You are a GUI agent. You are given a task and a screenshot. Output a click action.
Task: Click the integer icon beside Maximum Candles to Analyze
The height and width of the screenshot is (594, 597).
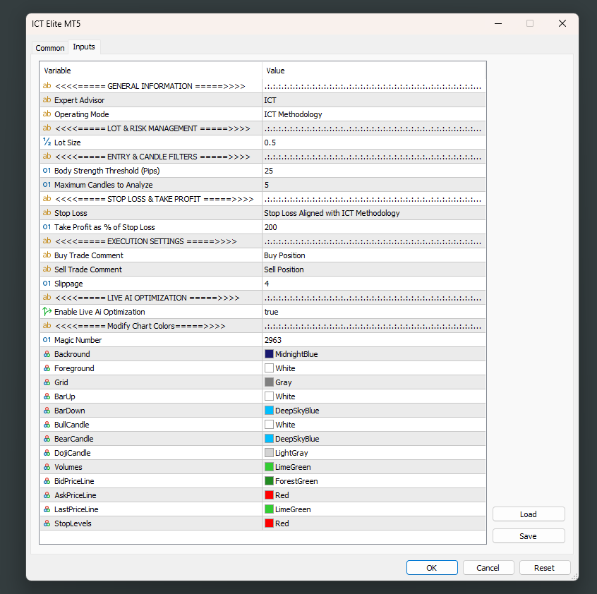point(47,185)
